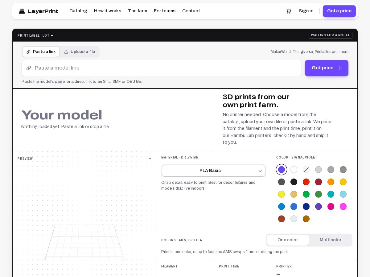Pick the maroon color swatch
370x277 pixels.
319,182
